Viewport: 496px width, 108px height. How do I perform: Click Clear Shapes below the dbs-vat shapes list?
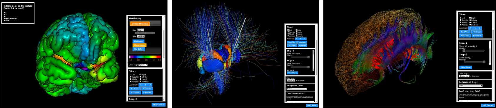(x=292, y=73)
